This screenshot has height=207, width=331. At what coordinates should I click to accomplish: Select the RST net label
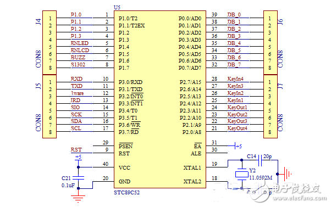click(x=76, y=150)
